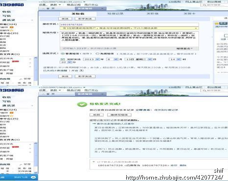Click 立即查看 link on SMS sent page
Image resolution: width=228 pixels, height=181 pixels.
point(143,110)
